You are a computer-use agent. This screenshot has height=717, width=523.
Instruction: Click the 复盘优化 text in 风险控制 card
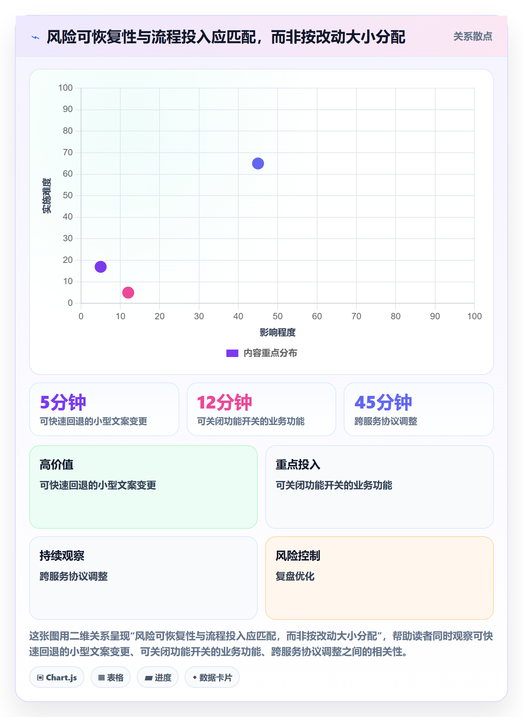coord(295,576)
